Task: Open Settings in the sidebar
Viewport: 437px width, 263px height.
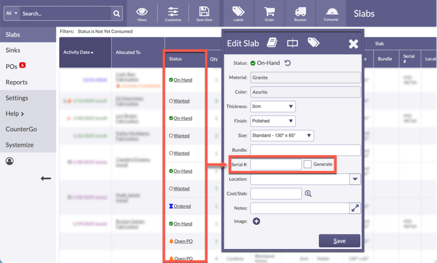Action: point(17,98)
